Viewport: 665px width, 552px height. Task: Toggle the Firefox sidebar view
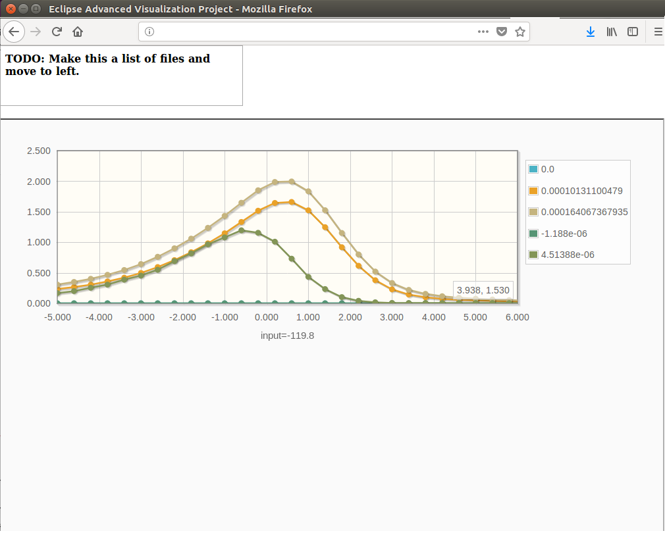coord(632,32)
